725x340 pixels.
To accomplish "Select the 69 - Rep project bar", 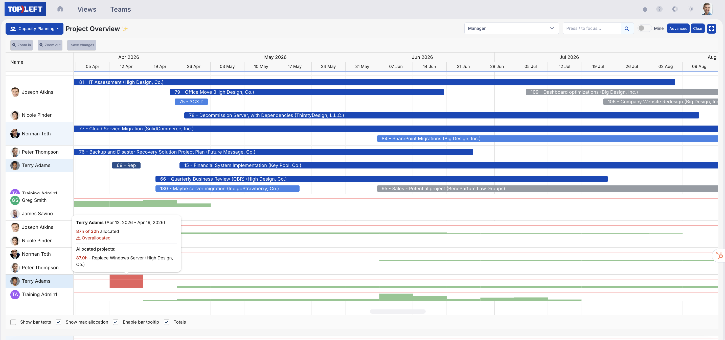I will [x=126, y=165].
